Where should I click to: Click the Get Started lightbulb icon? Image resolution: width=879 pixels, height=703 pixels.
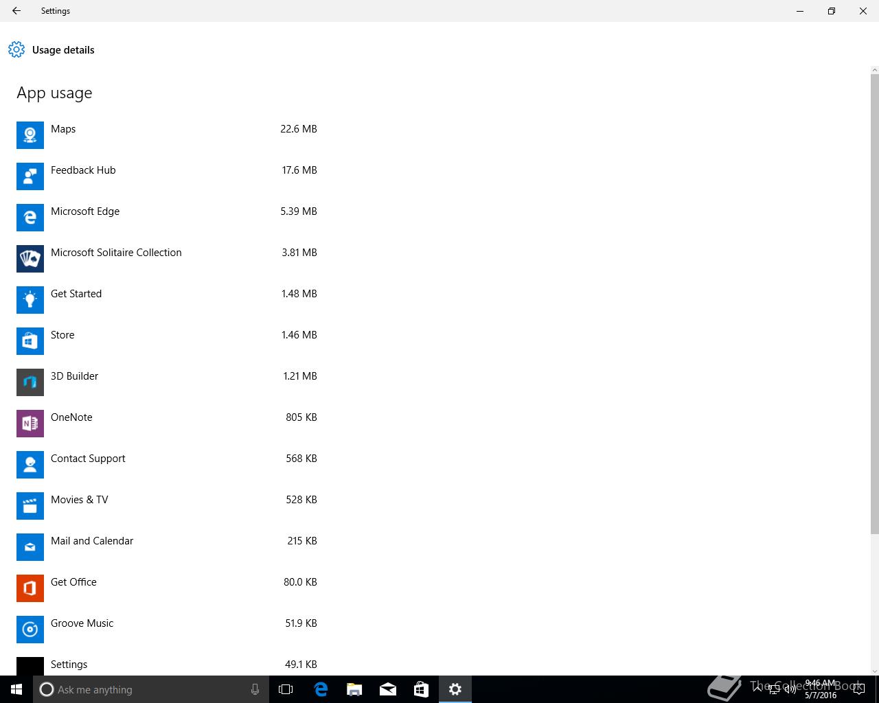[x=30, y=300]
